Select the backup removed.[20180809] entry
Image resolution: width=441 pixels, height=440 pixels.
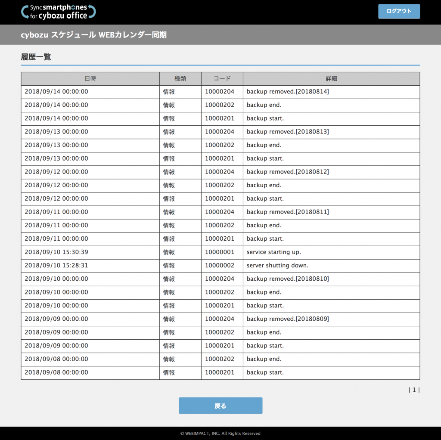288,319
